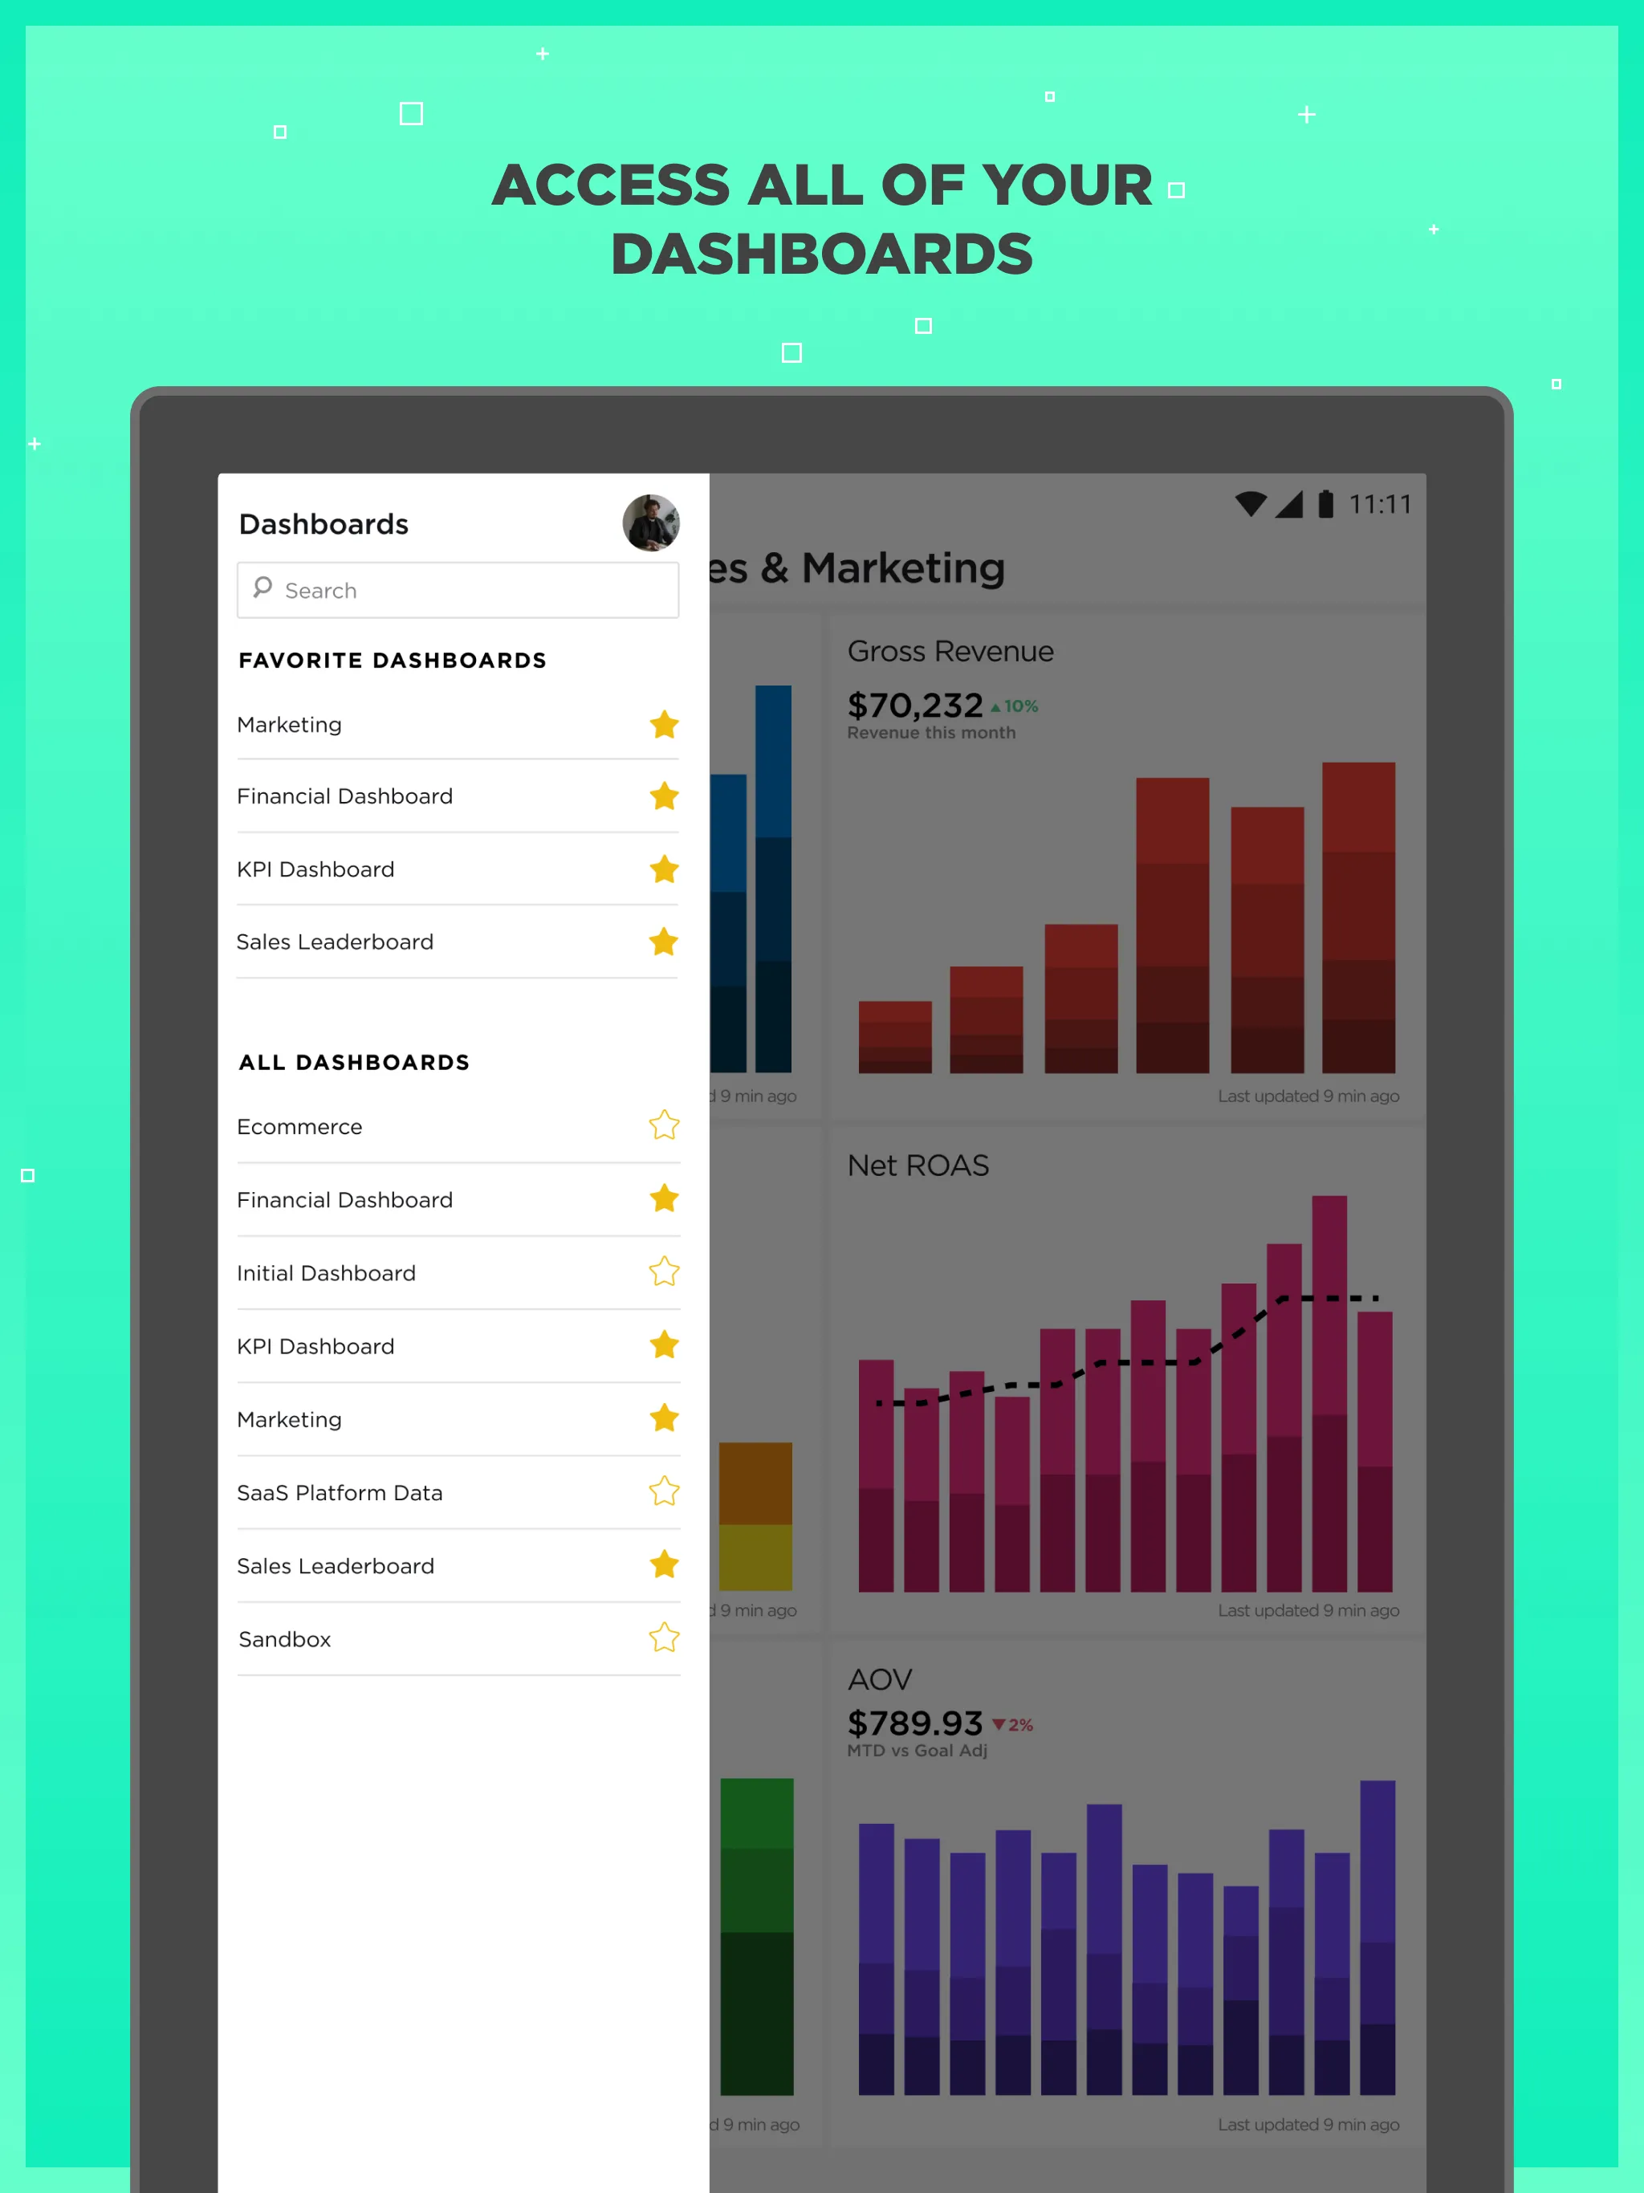The height and width of the screenshot is (2193, 1644).
Task: Click the Financial Dashboard star icon
Action: 663,796
